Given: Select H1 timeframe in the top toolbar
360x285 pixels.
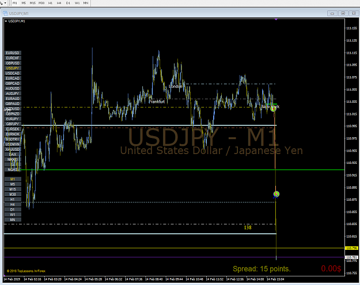Looking at the screenshot, I should tap(51, 3).
